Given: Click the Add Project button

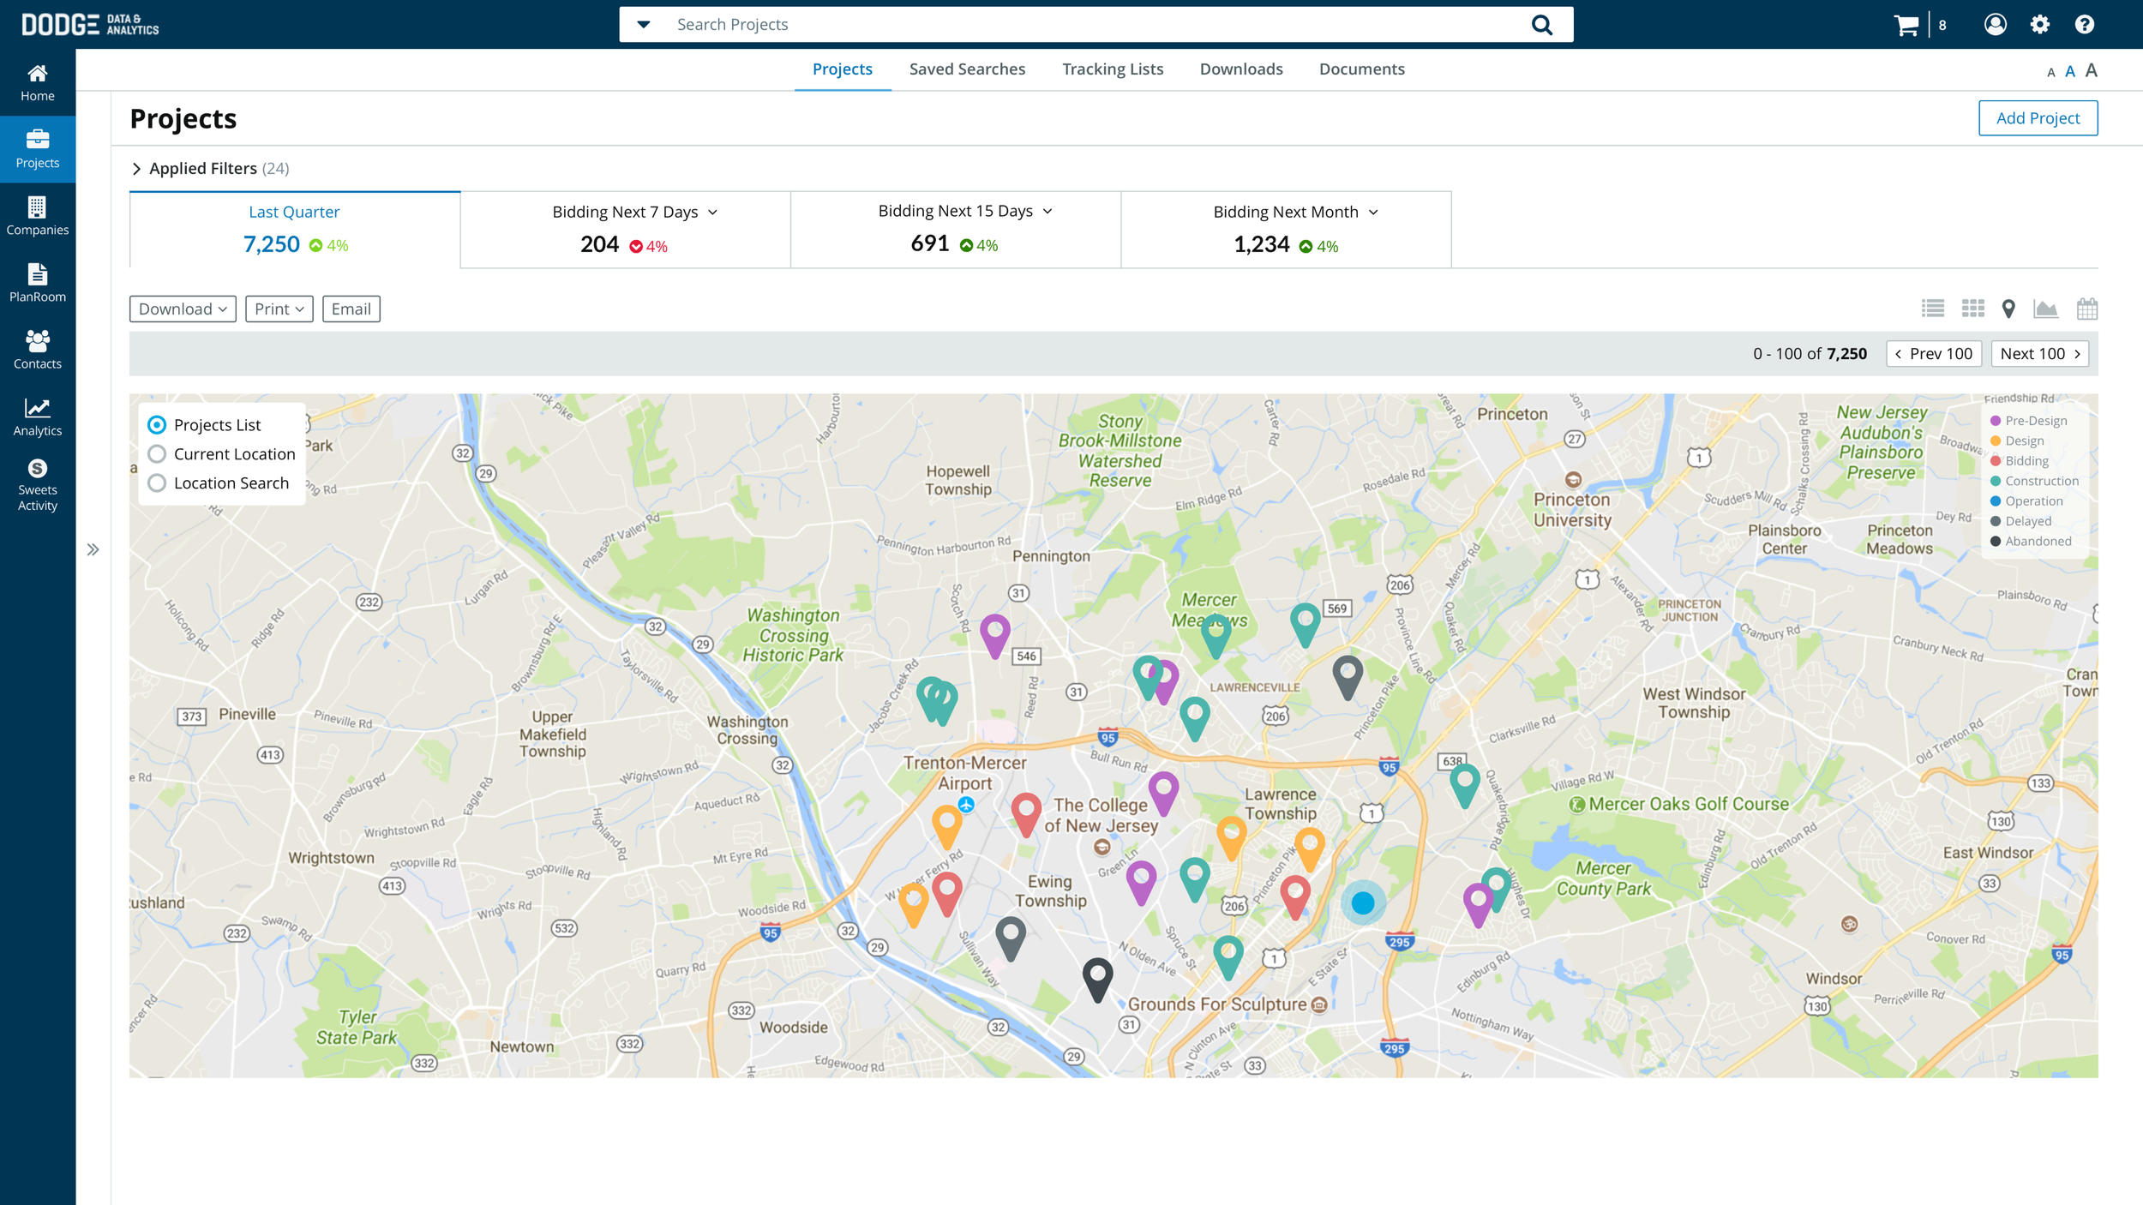Looking at the screenshot, I should [x=2038, y=117].
